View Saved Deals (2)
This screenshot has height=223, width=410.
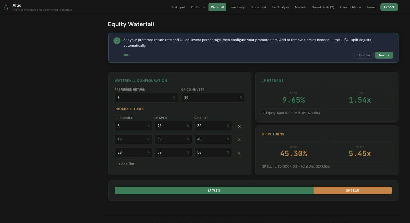pyautogui.click(x=323, y=7)
